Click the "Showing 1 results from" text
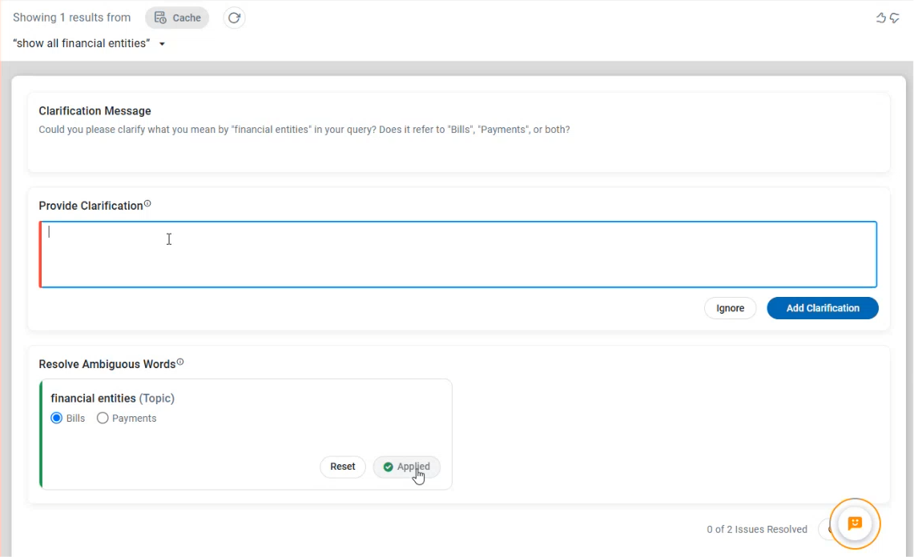914x557 pixels. click(71, 18)
